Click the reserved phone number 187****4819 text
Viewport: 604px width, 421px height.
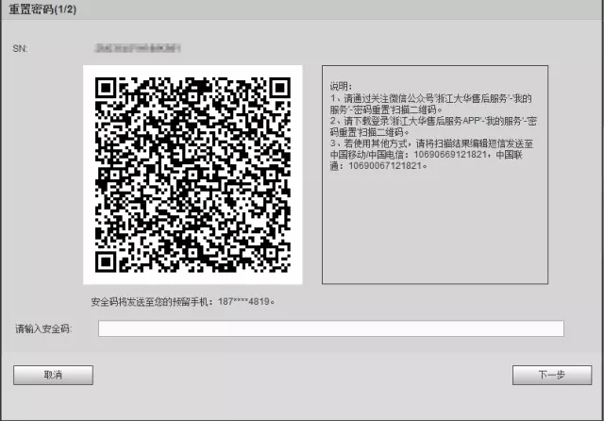click(x=243, y=302)
